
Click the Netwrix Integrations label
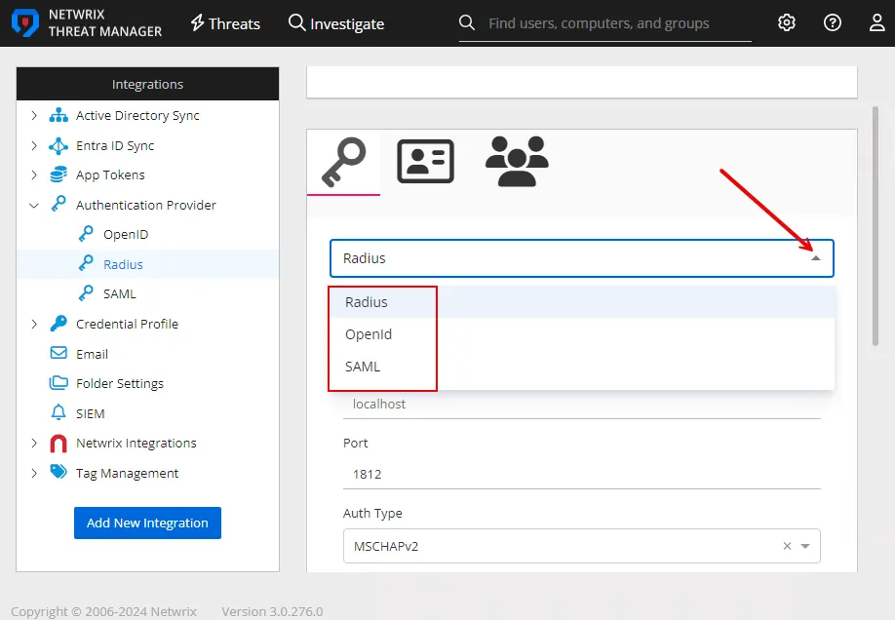pyautogui.click(x=136, y=443)
